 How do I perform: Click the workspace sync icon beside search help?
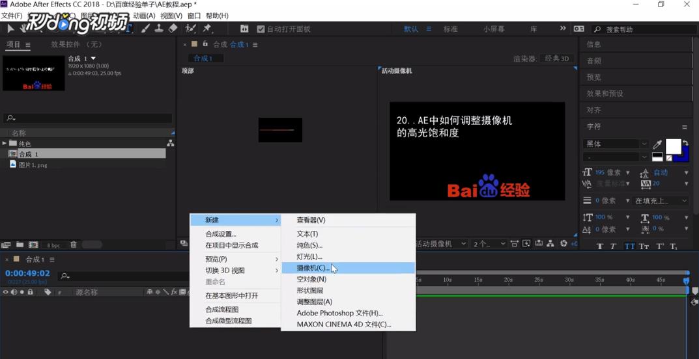pos(578,29)
